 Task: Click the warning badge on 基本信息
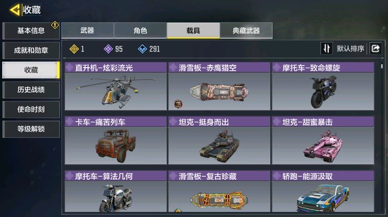click(x=55, y=25)
